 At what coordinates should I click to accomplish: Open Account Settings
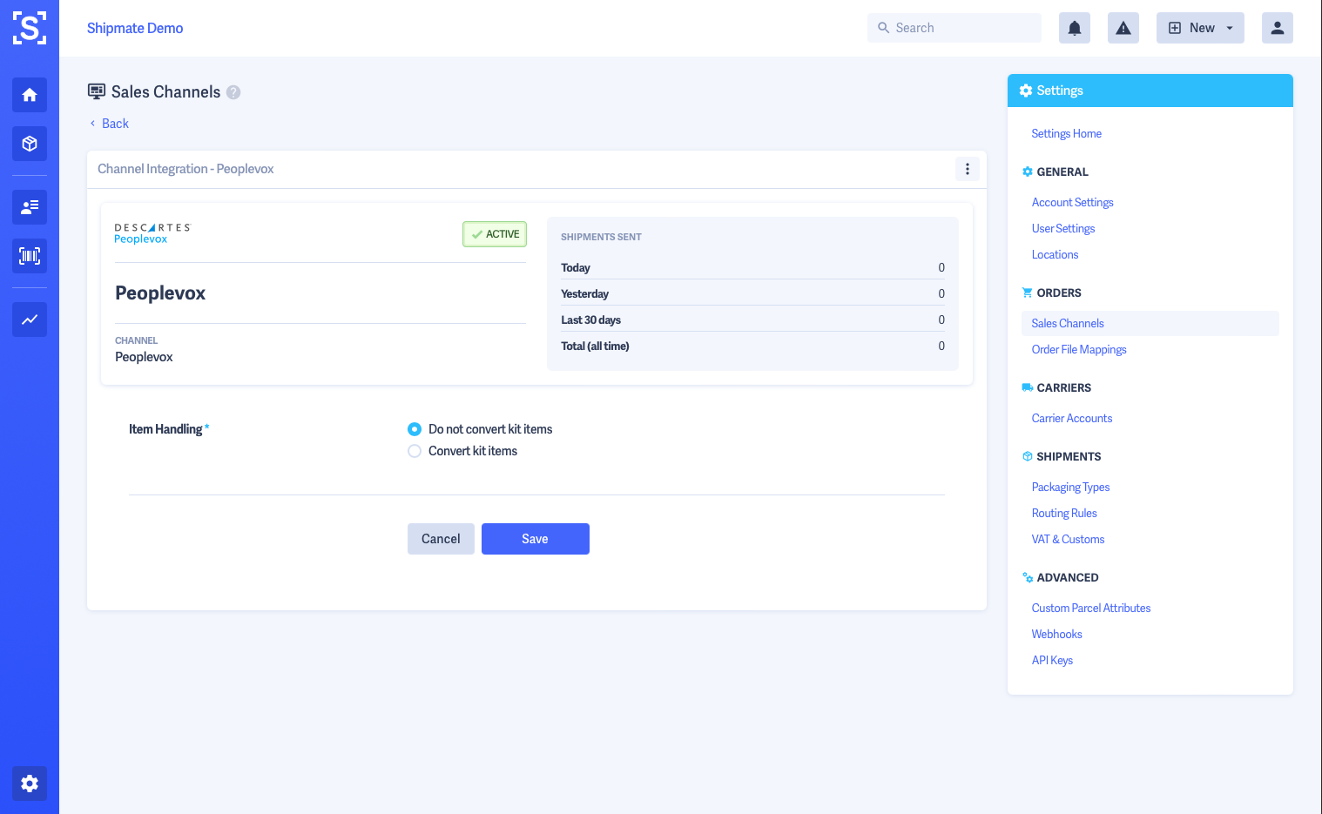(x=1073, y=202)
